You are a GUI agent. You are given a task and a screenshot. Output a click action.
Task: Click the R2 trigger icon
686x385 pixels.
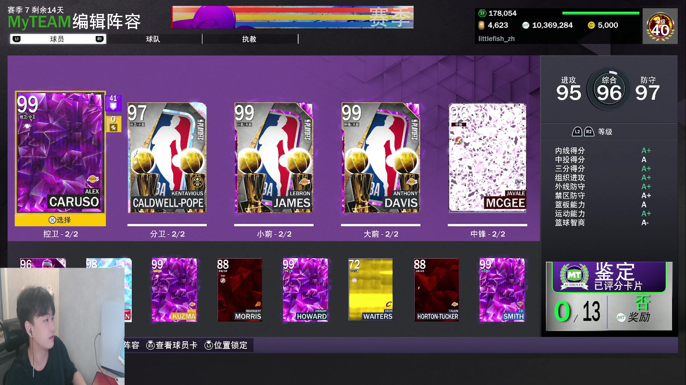[589, 132]
